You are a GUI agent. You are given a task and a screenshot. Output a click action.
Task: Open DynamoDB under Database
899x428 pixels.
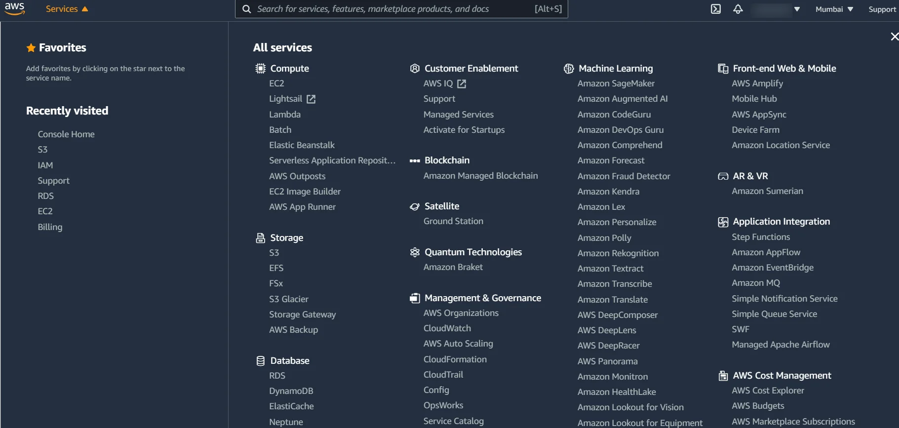click(x=291, y=391)
